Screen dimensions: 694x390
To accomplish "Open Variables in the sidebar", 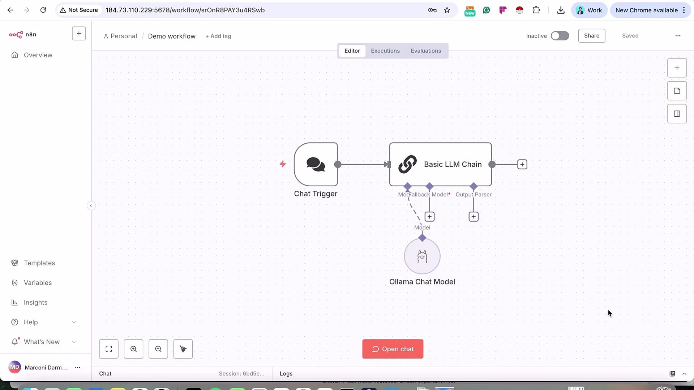I will pos(38,283).
